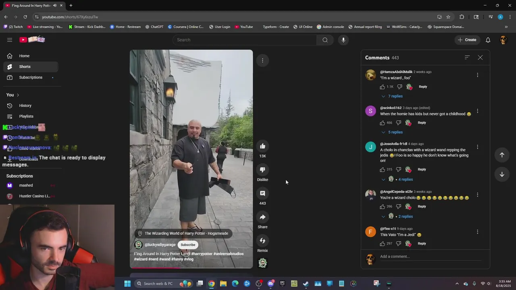Open the sound source thumbnail below Remix
Image resolution: width=516 pixels, height=290 pixels.
pyautogui.click(x=262, y=263)
